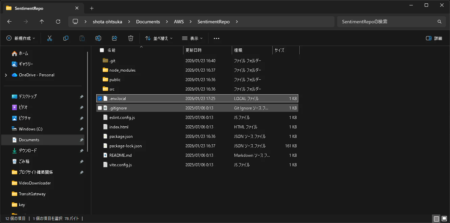Viewport: 450px width, 223px height.
Task: Go up one folder level
Action: click(x=42, y=22)
